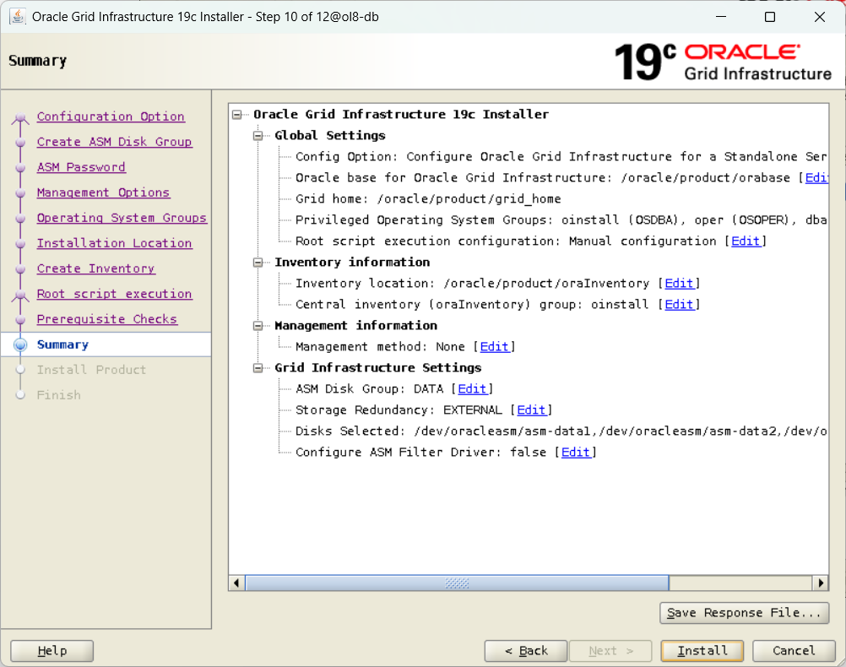Viewport: 846px width, 667px height.
Task: Go to Root script execution step
Action: pos(114,294)
